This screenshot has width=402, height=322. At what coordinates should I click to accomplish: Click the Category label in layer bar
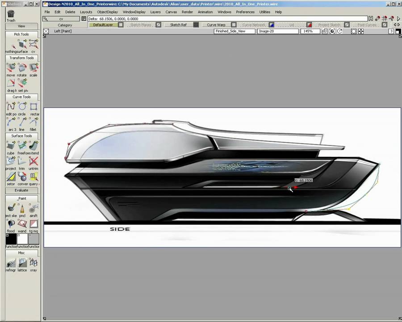[65, 25]
